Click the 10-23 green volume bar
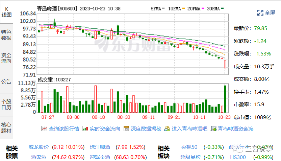This screenshot has height=161, width=281. coord(225,99)
